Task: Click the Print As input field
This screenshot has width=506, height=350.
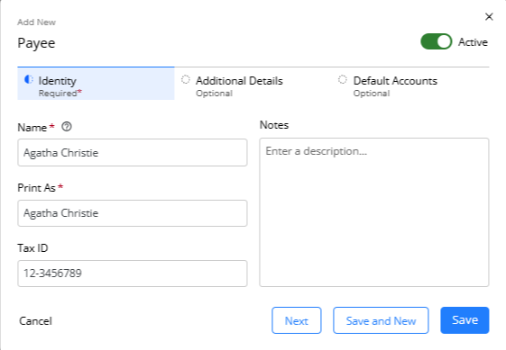Action: point(133,213)
